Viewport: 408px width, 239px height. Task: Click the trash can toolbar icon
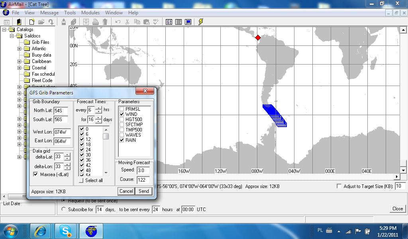[x=105, y=22]
